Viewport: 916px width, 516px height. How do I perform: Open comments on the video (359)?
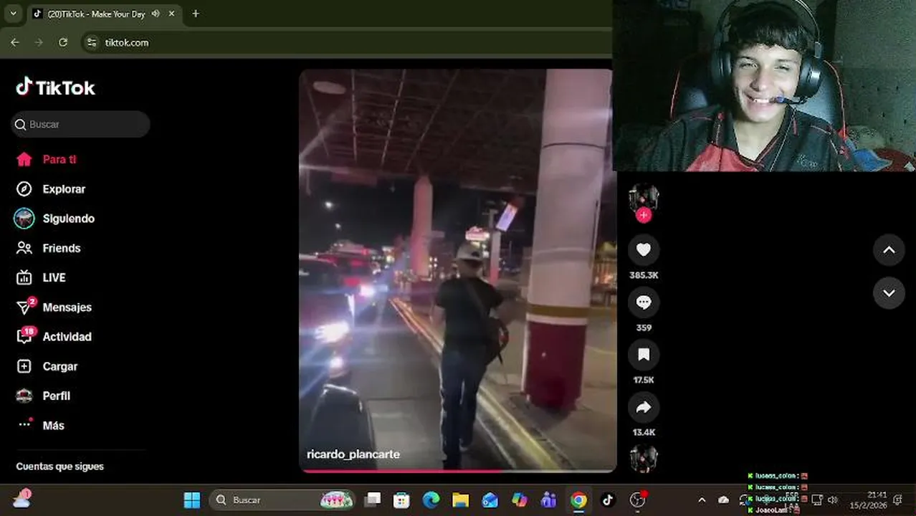coord(644,302)
